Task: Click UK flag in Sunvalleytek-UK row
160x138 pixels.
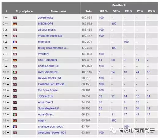Action: [15, 108]
